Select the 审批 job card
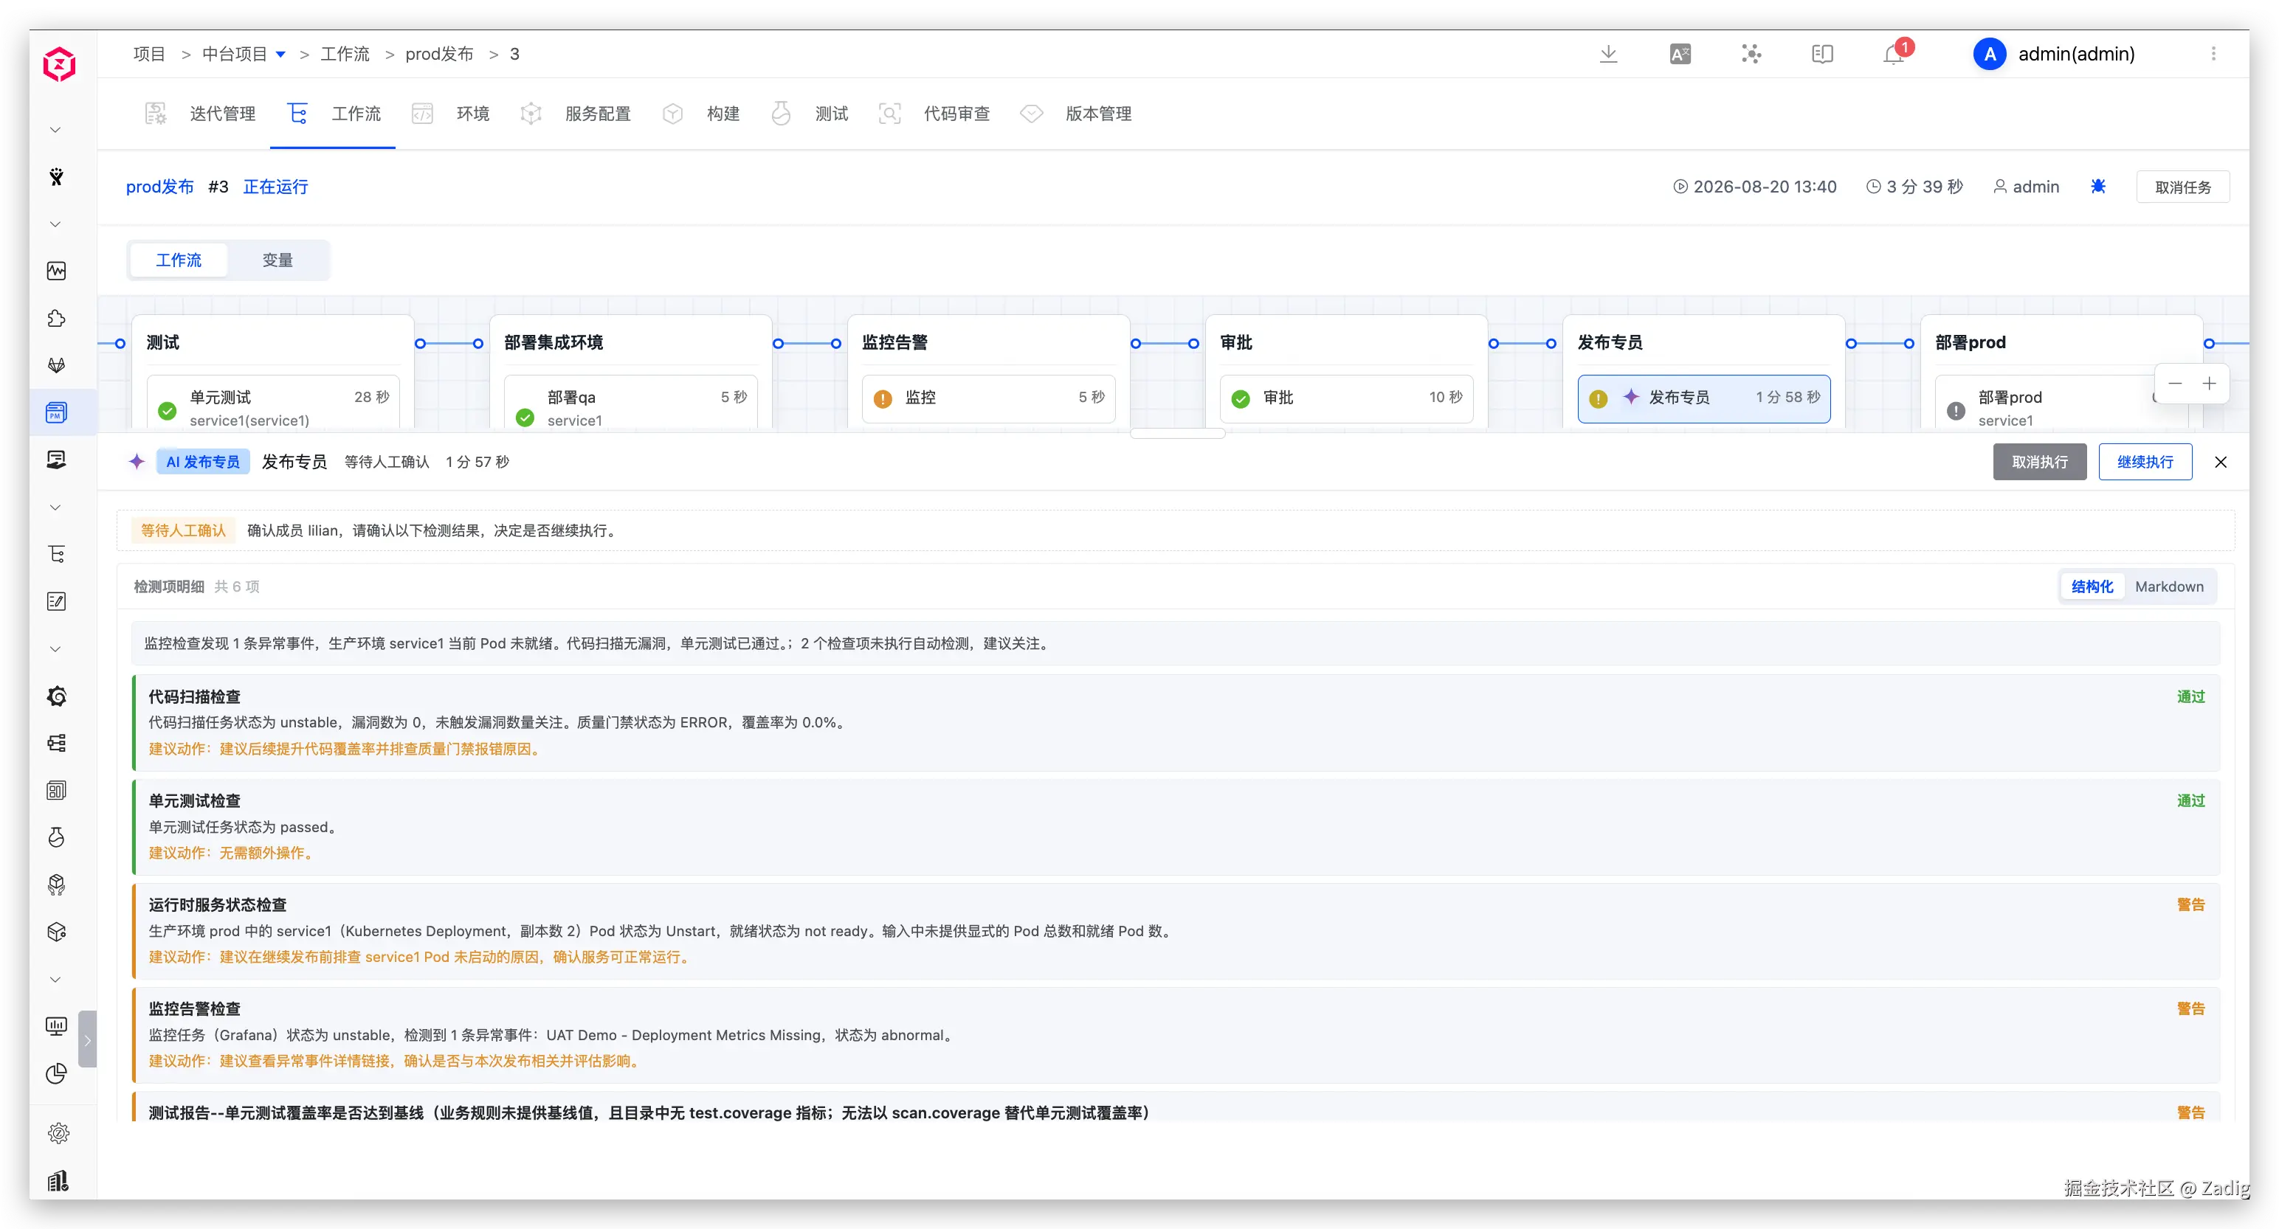Screen dimensions: 2279x1229 [1347, 398]
